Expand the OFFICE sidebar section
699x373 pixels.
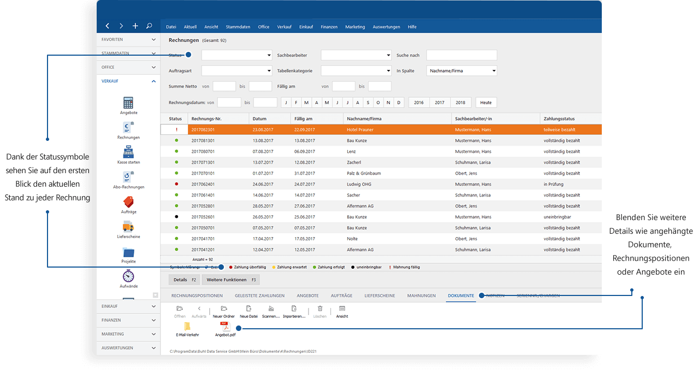(x=128, y=67)
